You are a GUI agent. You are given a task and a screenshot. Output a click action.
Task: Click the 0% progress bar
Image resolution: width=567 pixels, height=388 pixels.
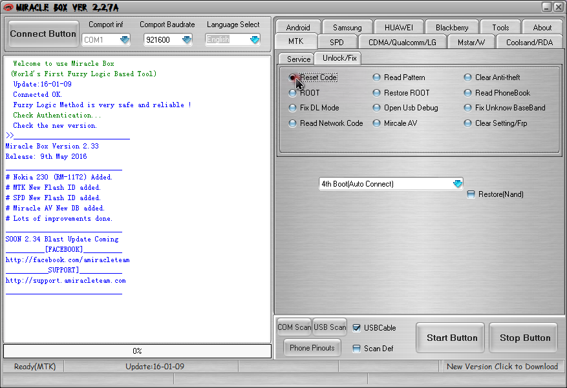click(x=138, y=351)
